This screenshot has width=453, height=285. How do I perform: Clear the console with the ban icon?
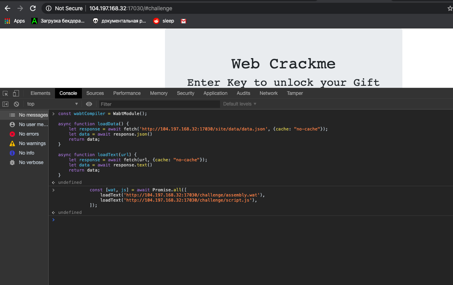[x=16, y=104]
